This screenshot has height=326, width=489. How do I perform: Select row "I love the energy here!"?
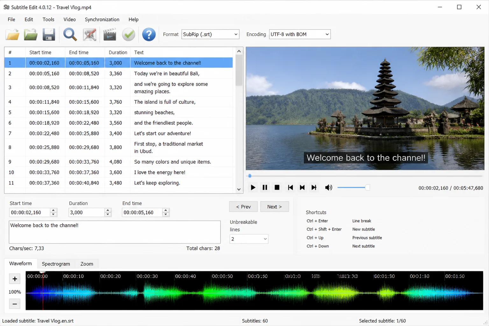[x=118, y=172]
